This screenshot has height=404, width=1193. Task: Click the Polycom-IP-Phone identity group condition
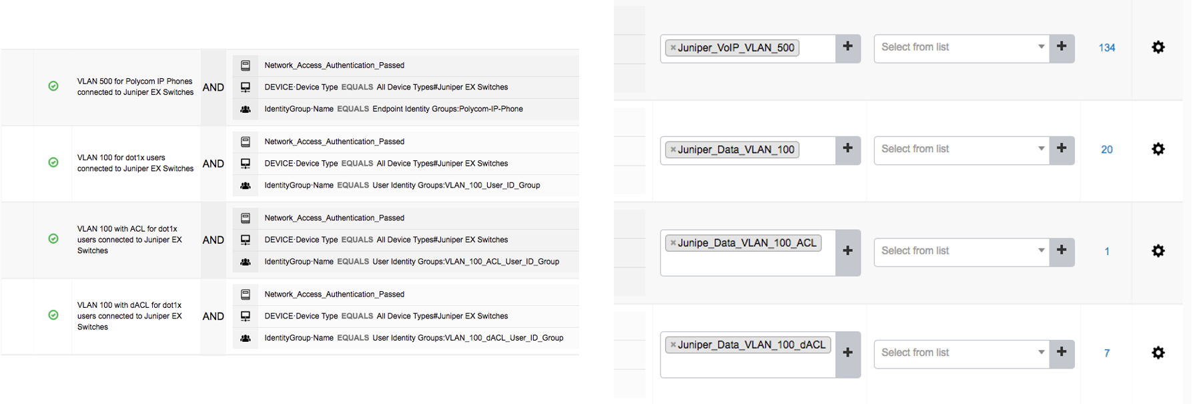click(x=394, y=109)
